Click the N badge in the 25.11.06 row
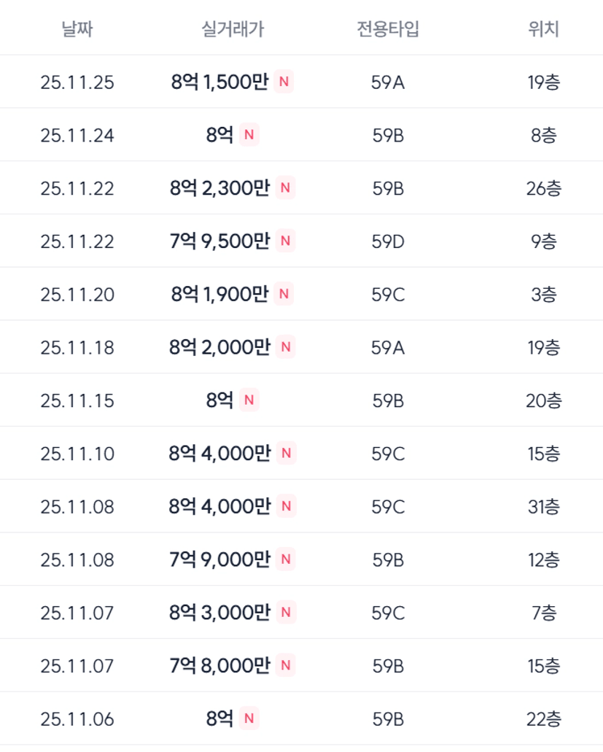Image resolution: width=603 pixels, height=752 pixels. point(249,718)
